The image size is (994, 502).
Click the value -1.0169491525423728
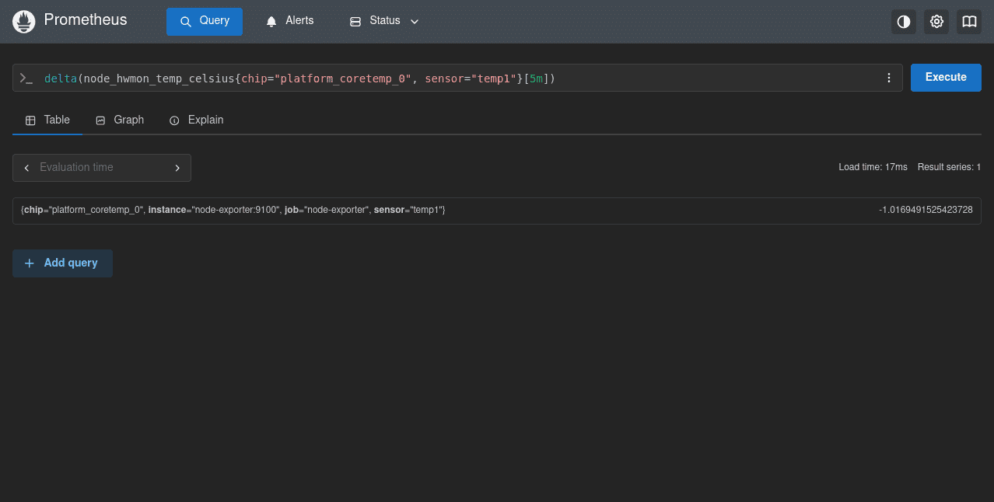pyautogui.click(x=926, y=210)
